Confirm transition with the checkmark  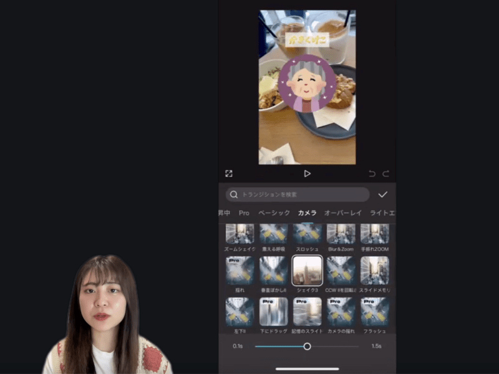tap(382, 194)
